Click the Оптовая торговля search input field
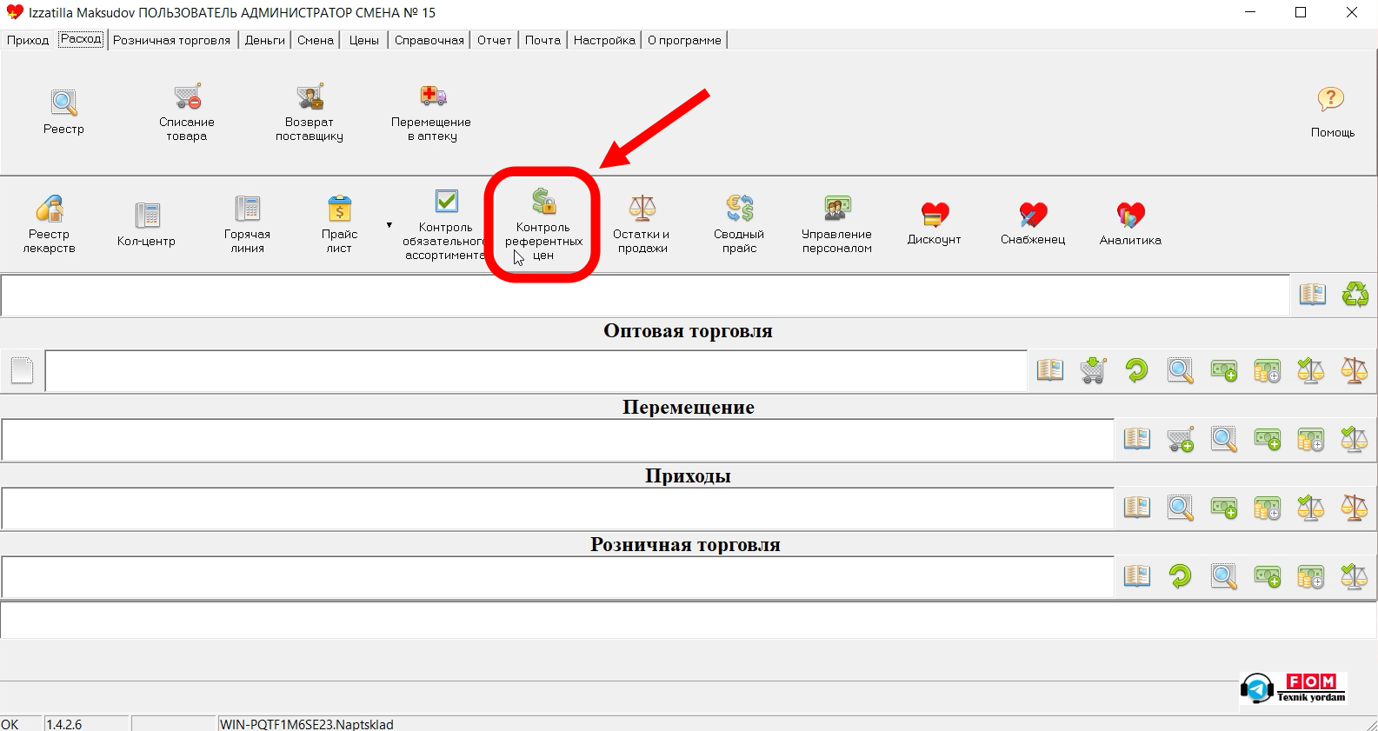The height and width of the screenshot is (731, 1378). [536, 371]
